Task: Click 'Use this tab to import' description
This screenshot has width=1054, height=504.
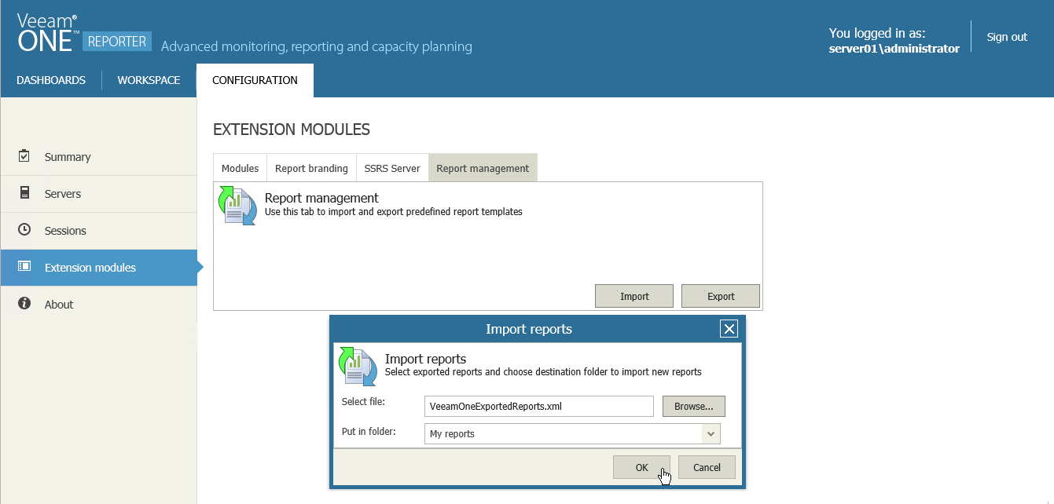Action: (394, 212)
